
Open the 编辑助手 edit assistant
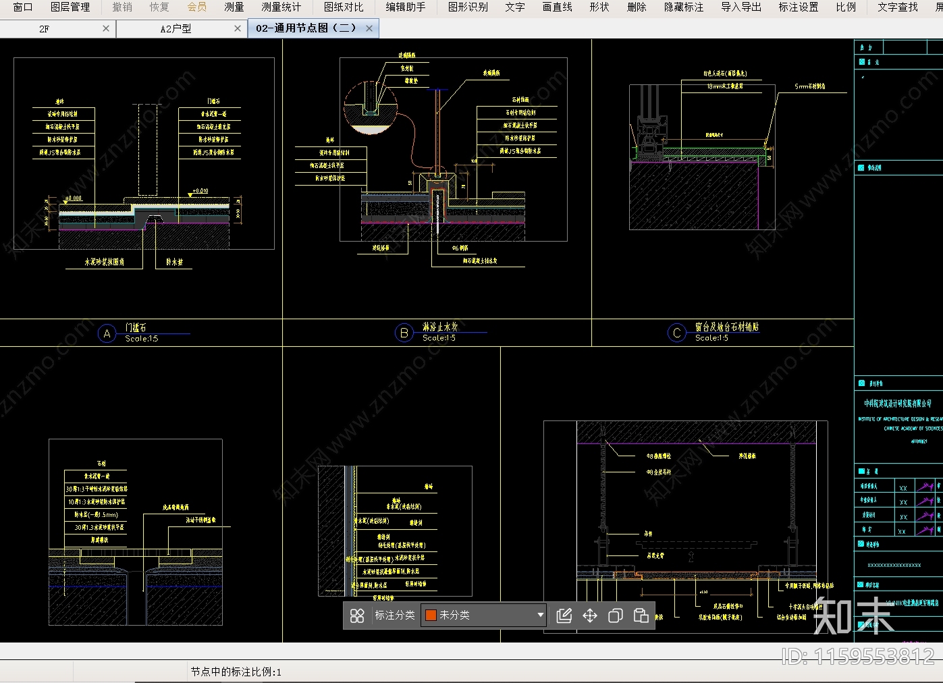tap(406, 7)
